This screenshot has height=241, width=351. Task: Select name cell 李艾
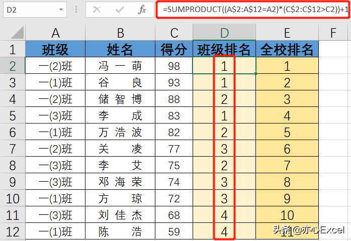(x=120, y=165)
